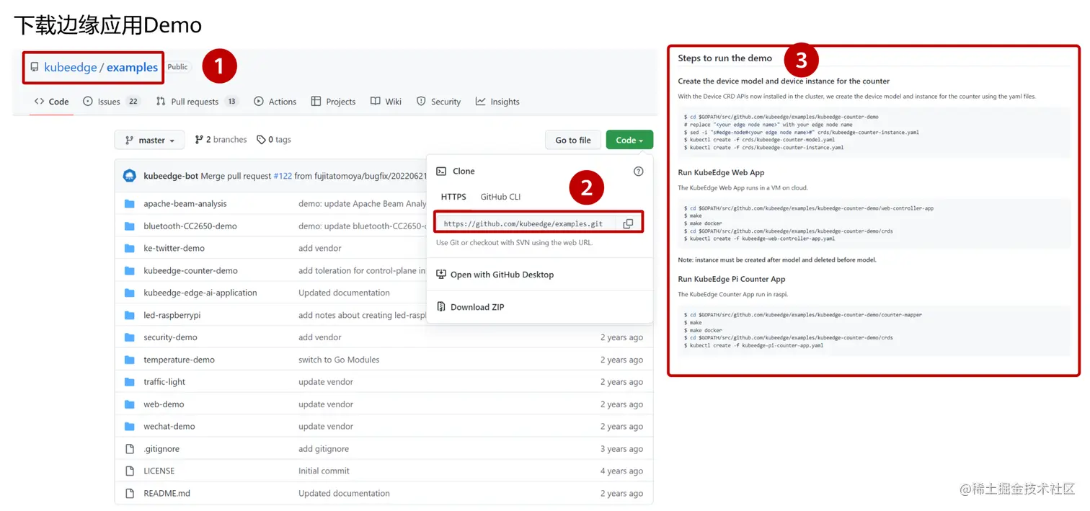Open the Security tab
The image size is (1090, 511).
pyautogui.click(x=438, y=102)
